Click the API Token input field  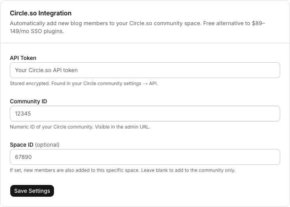[x=145, y=70]
